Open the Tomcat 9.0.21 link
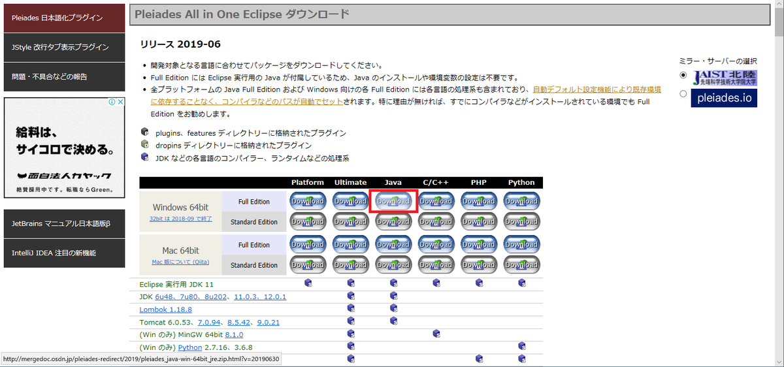This screenshot has width=784, height=367. [x=269, y=322]
